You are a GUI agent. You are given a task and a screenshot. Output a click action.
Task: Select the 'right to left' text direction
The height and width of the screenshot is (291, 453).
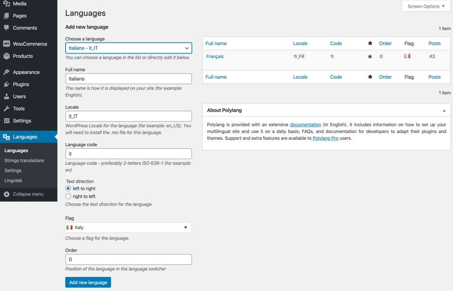coord(68,196)
